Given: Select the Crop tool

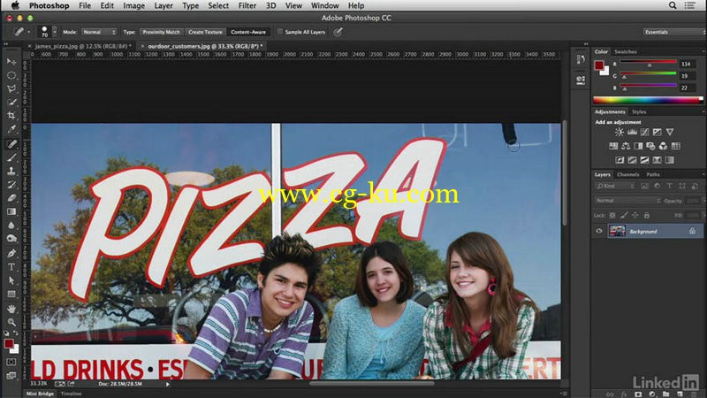Looking at the screenshot, I should tap(11, 116).
